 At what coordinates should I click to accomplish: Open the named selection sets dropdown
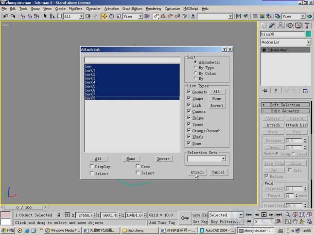[230, 16]
